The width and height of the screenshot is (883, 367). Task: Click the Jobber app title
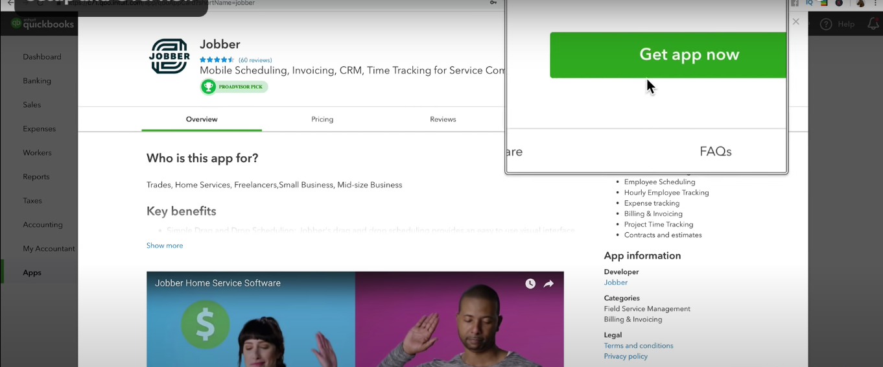pyautogui.click(x=220, y=45)
